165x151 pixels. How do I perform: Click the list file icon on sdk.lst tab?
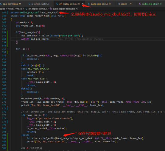tap(119, 4)
